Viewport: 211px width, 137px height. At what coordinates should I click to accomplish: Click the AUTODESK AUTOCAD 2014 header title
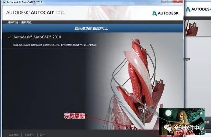click(x=35, y=13)
